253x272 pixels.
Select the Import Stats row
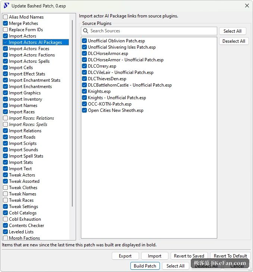pyautogui.click(x=36, y=162)
